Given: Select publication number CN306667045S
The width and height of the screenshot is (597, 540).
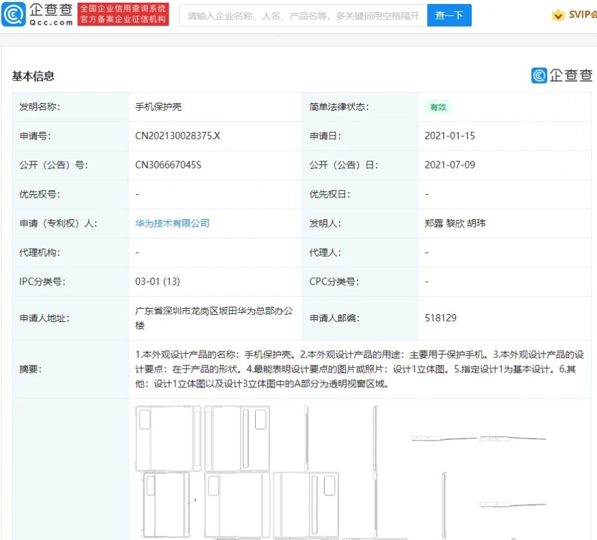Looking at the screenshot, I should [168, 165].
